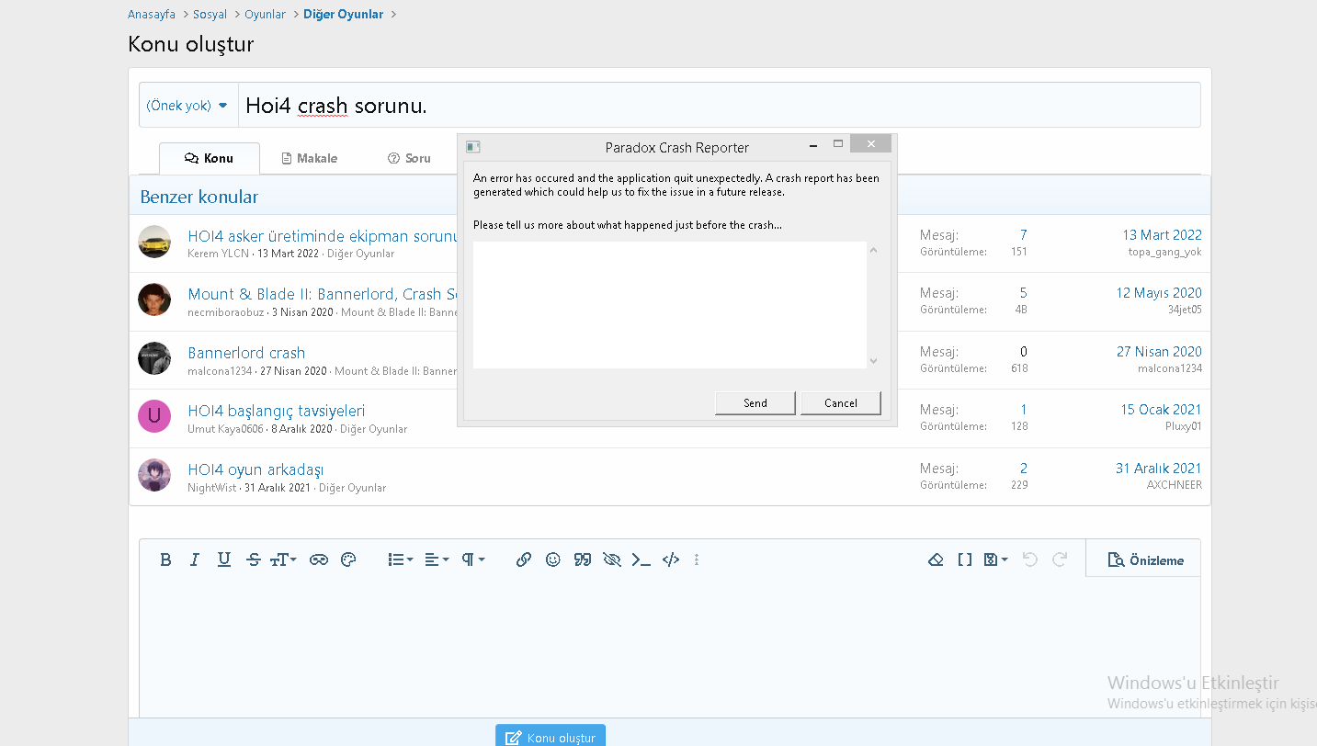Click Cancel in Paradox Crash Reporter
This screenshot has height=746, width=1317.
841,403
